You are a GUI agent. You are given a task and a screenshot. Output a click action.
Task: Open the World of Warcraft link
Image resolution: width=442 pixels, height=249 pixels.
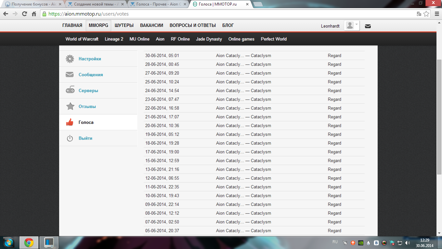82,39
